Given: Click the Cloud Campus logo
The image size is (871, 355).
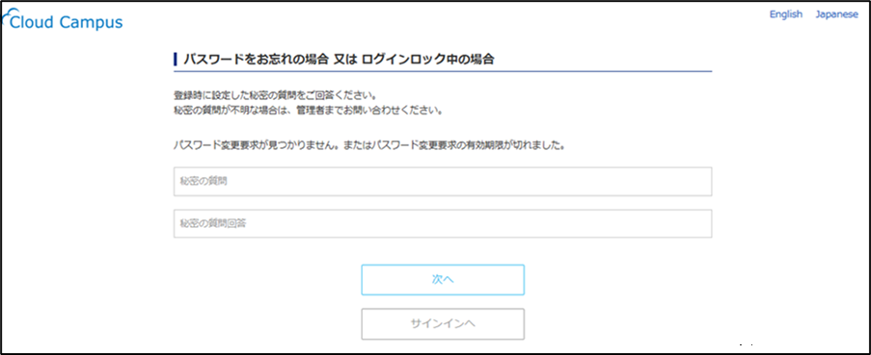Looking at the screenshot, I should (x=62, y=21).
